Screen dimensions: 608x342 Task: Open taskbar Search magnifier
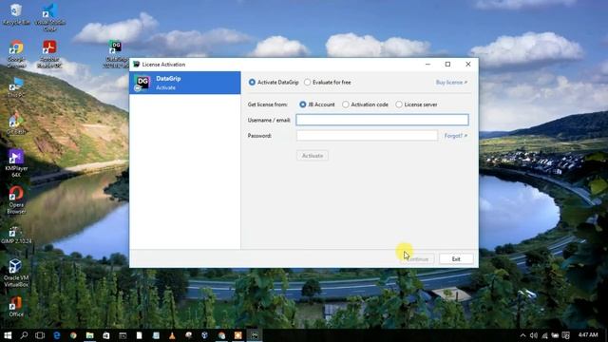tap(24, 335)
